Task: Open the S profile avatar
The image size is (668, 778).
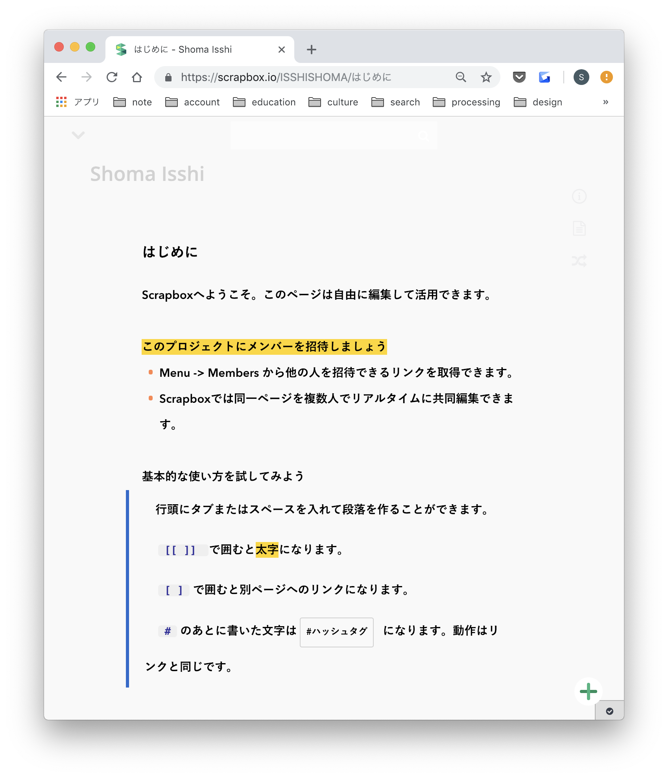Action: [x=581, y=77]
